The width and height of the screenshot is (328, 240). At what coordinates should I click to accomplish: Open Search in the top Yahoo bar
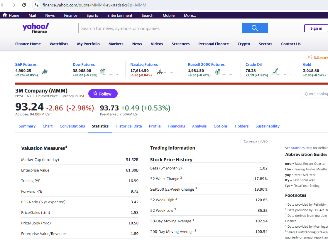click(148, 15)
